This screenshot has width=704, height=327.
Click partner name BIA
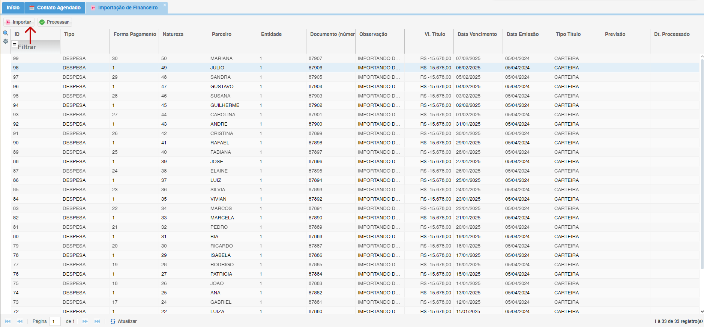[x=214, y=236]
